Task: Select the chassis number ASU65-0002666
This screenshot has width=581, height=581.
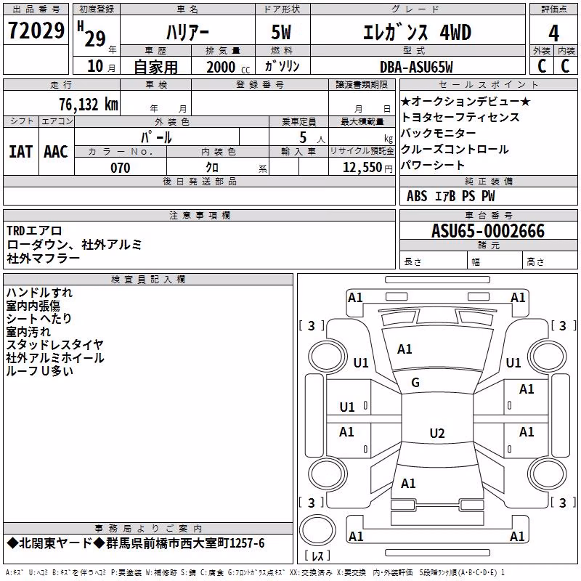Action: point(488,231)
